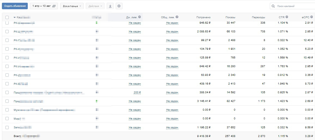Click CTR value 1.948 %
Image resolution: width=315 pixels, height=140 pixels.
[x=283, y=84]
